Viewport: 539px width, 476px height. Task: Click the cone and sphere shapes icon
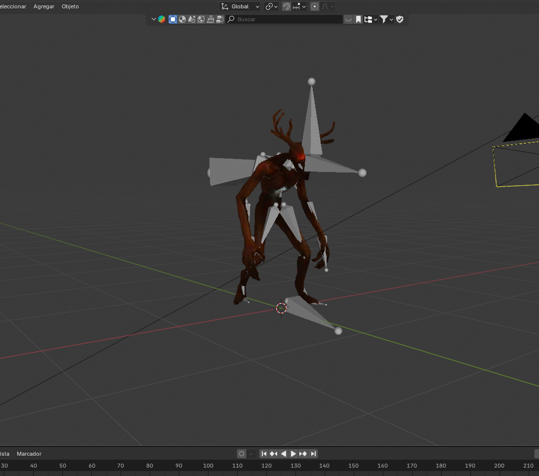tap(192, 19)
